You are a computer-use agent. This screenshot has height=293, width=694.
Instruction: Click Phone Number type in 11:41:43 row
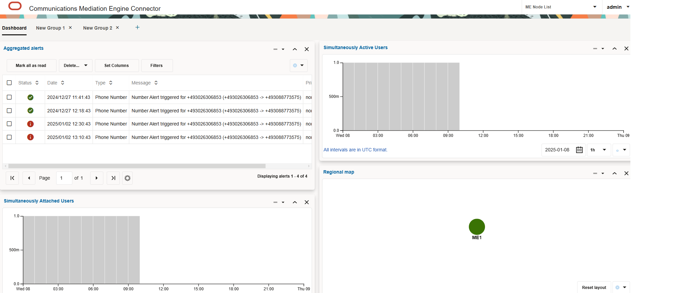click(x=111, y=97)
